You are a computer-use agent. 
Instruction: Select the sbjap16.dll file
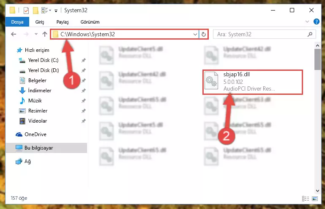(x=253, y=82)
